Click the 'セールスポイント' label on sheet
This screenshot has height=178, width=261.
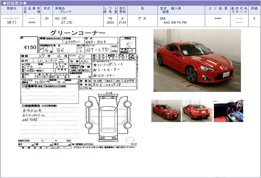100,62
